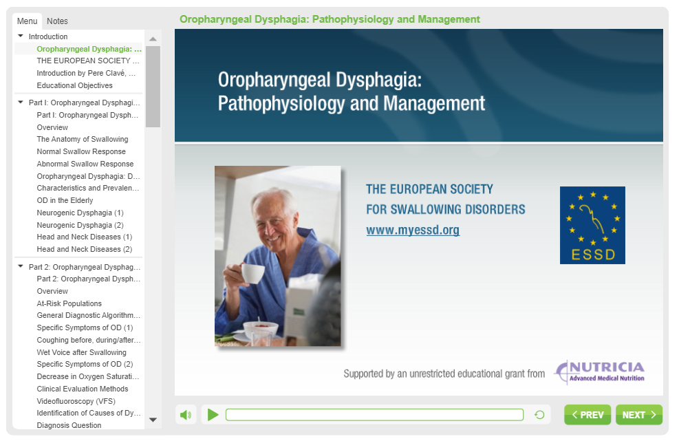Open Wet Voice after Swallowing slide
The height and width of the screenshot is (441, 679).
pyautogui.click(x=81, y=353)
